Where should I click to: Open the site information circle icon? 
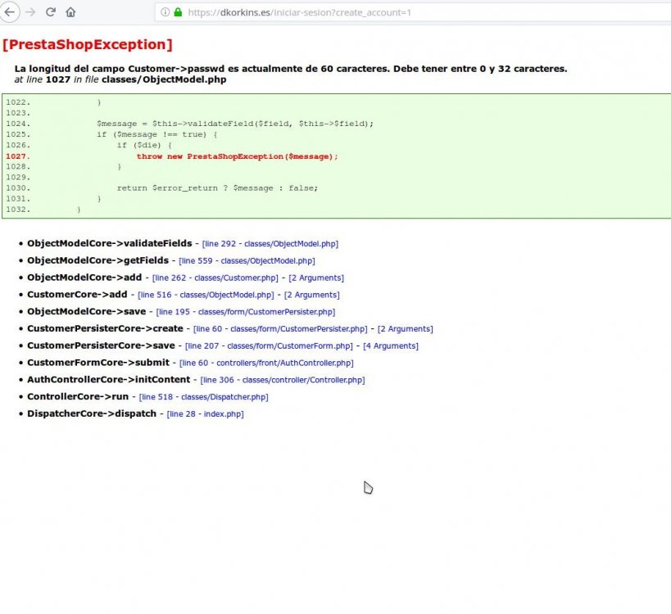pos(166,12)
